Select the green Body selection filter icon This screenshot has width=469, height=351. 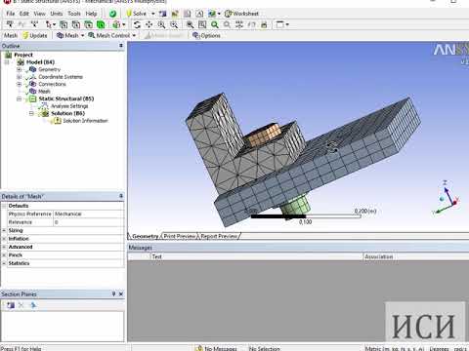[101, 24]
